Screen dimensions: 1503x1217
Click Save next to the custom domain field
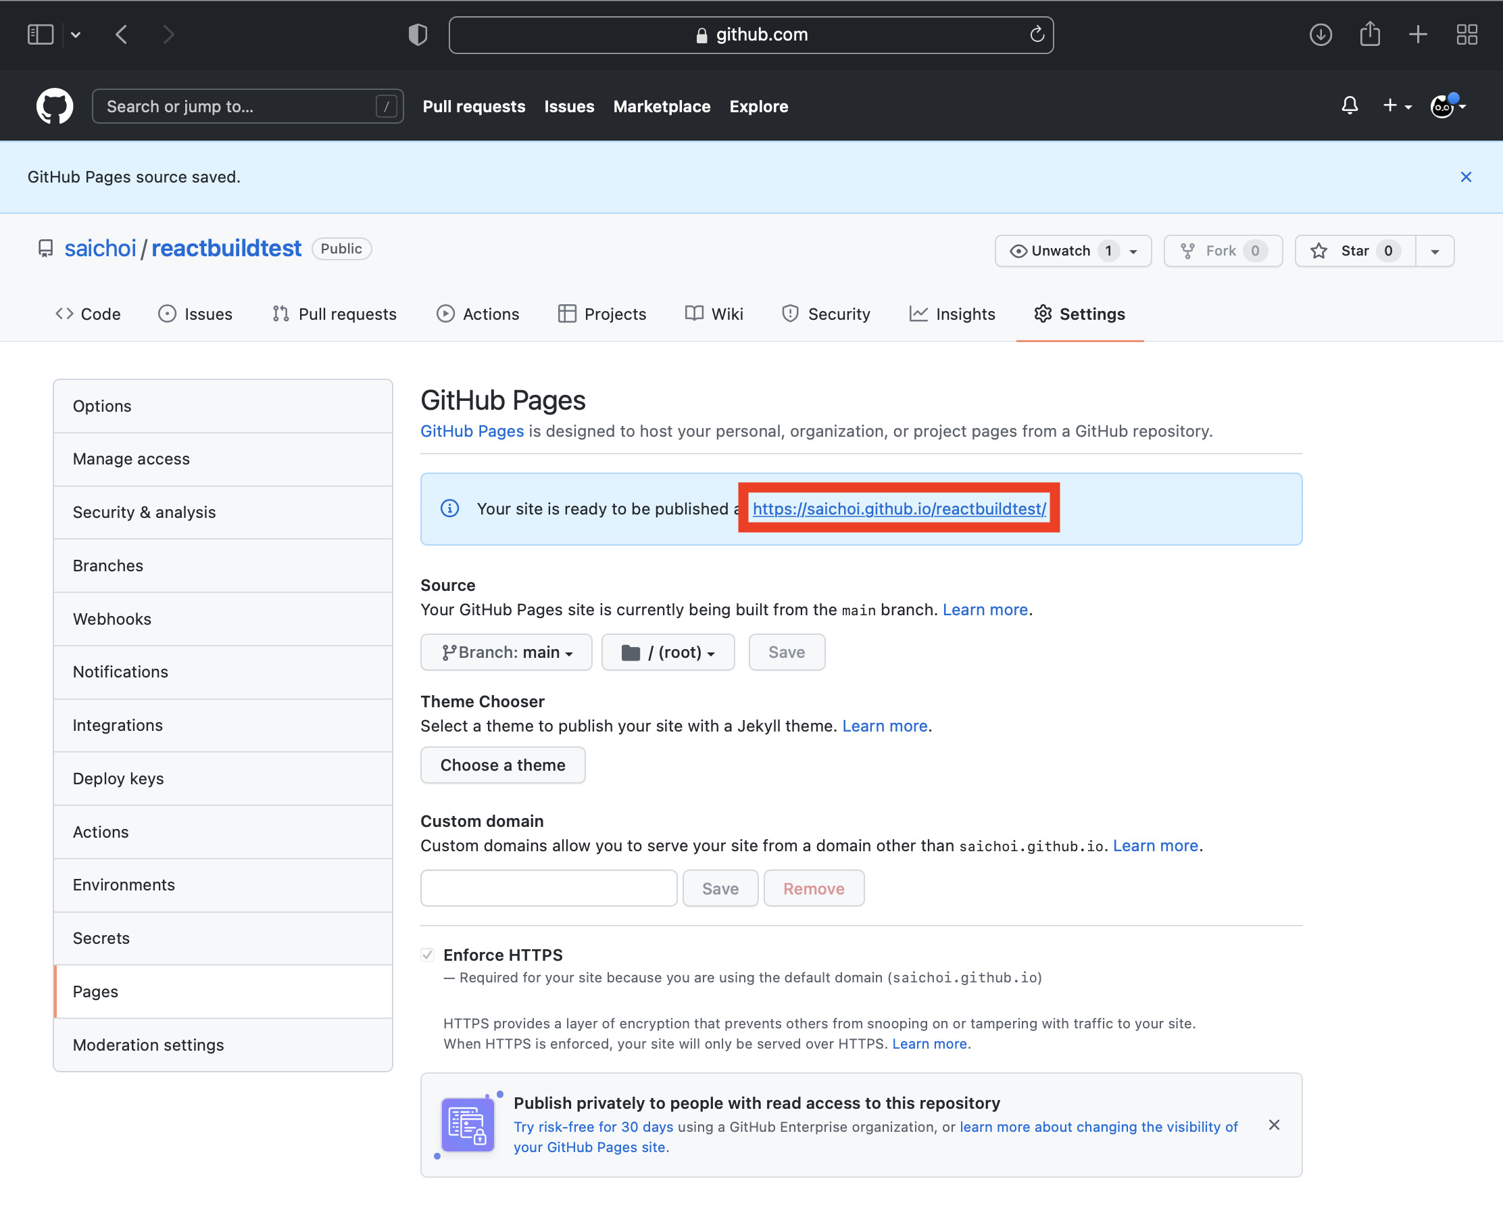coord(720,888)
